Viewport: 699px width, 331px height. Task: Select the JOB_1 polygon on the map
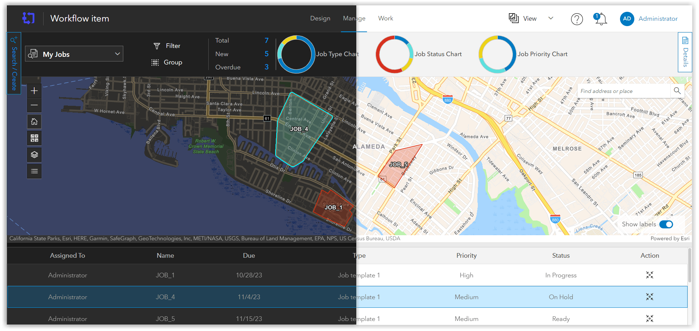[x=333, y=208]
